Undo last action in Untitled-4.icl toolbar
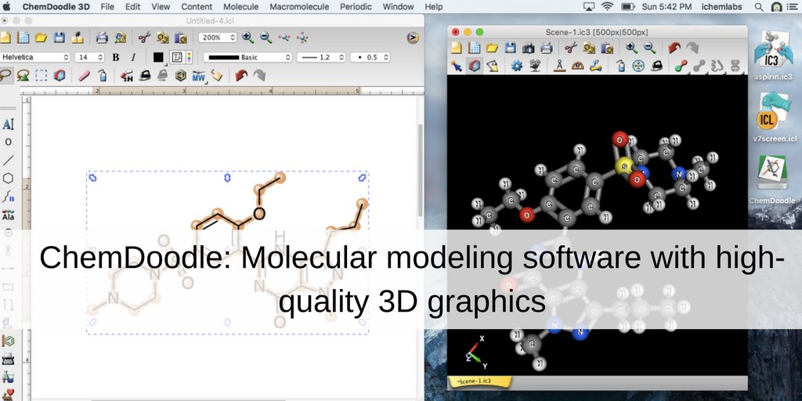This screenshot has height=401, width=802. [x=241, y=76]
